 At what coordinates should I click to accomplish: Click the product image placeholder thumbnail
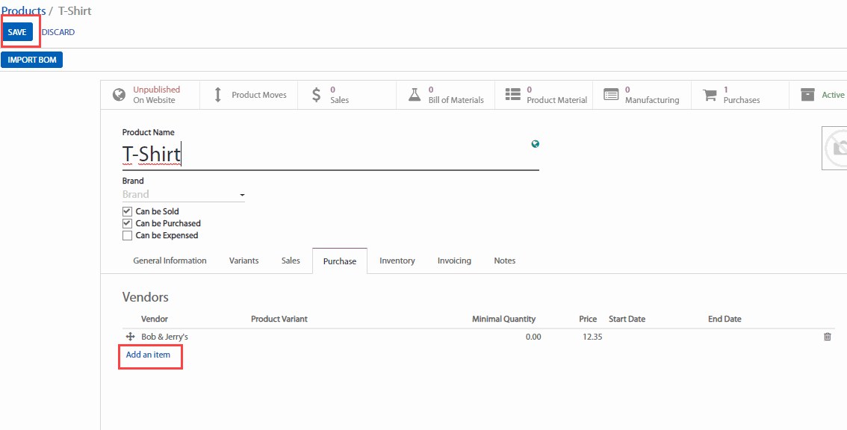click(x=835, y=148)
